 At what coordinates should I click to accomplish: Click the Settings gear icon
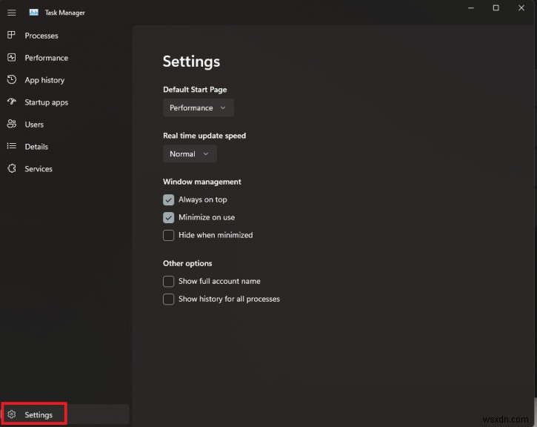pyautogui.click(x=12, y=414)
